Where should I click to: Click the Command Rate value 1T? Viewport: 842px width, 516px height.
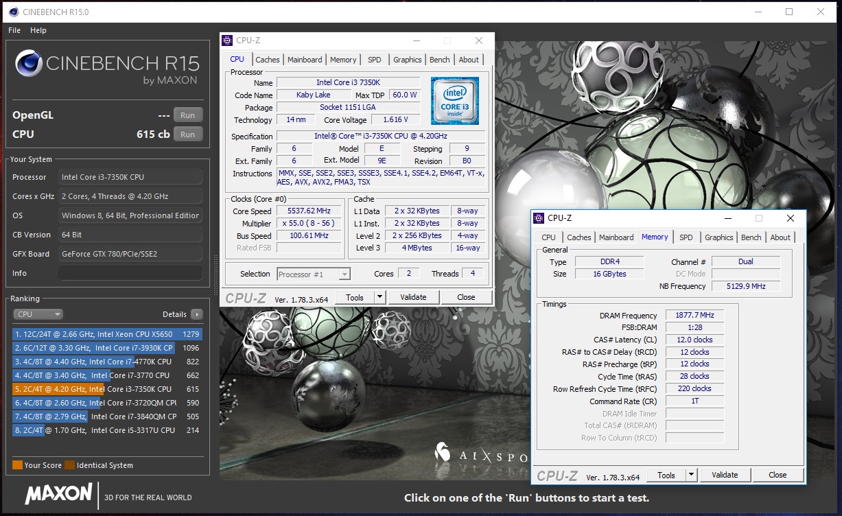tap(694, 401)
